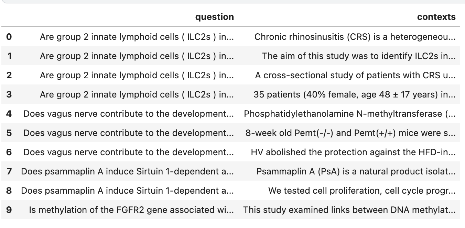
Task: Click the question cell in row 0
Action: click(x=137, y=36)
